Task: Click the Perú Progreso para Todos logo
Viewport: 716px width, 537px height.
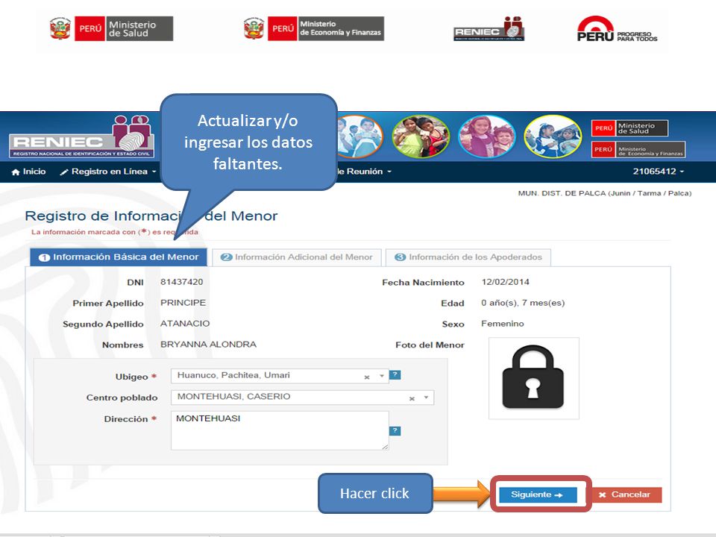Action: coord(617,29)
